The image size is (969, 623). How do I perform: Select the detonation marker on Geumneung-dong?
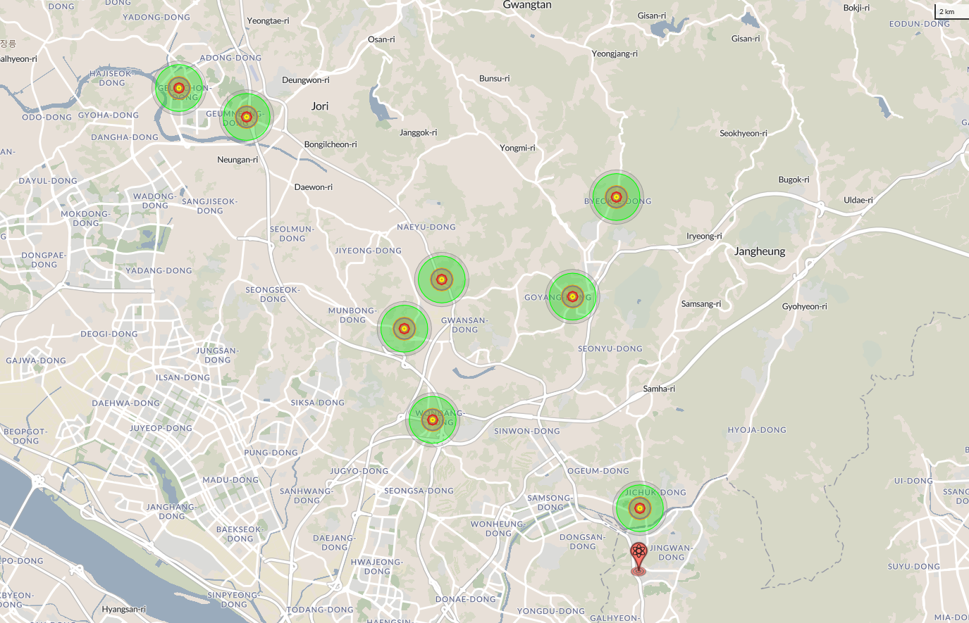(246, 117)
